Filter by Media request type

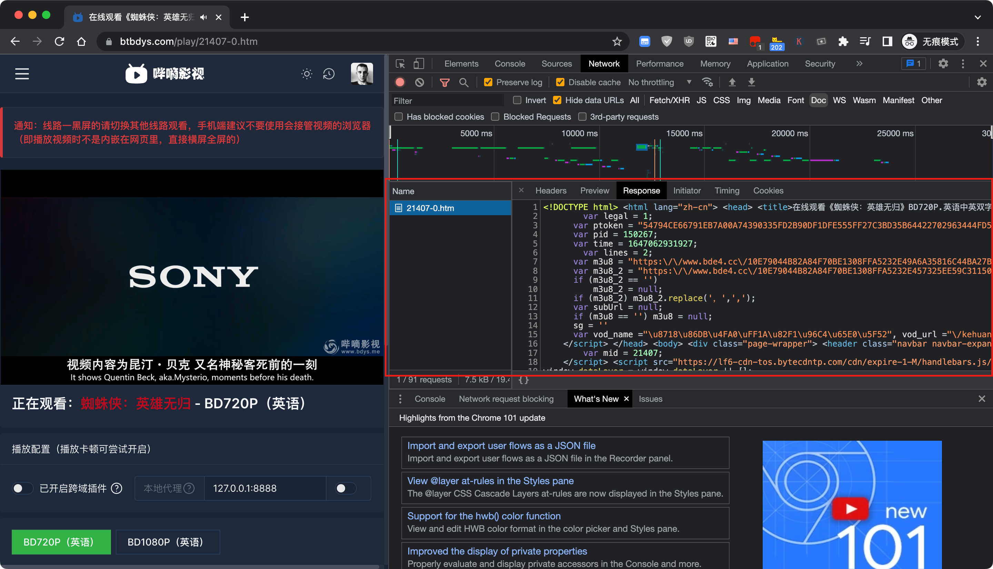tap(769, 100)
